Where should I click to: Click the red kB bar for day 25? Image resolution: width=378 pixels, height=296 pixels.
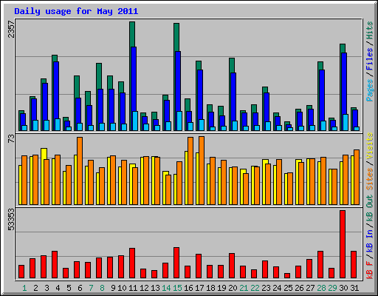(287, 276)
